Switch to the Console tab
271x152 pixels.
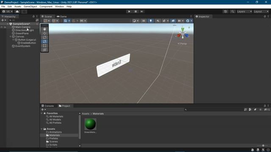click(47, 106)
